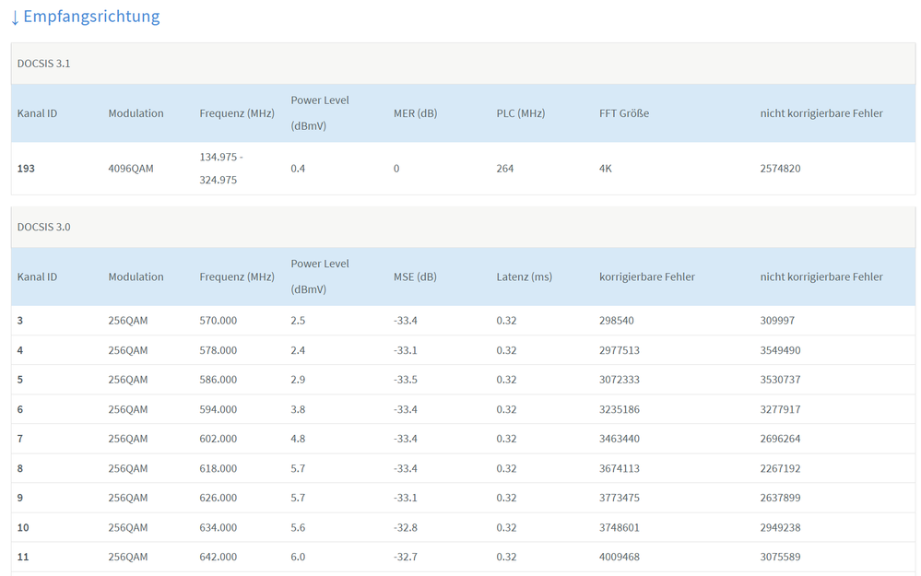The height and width of the screenshot is (576, 921).
Task: Click the uncorrectable error value 3549490
Action: pos(780,350)
